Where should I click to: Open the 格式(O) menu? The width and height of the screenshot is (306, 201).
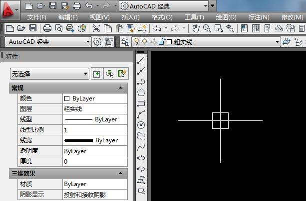point(162,17)
